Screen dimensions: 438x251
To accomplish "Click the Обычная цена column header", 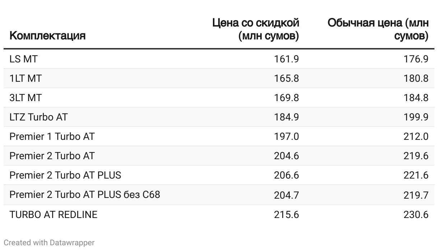I will pos(378,29).
